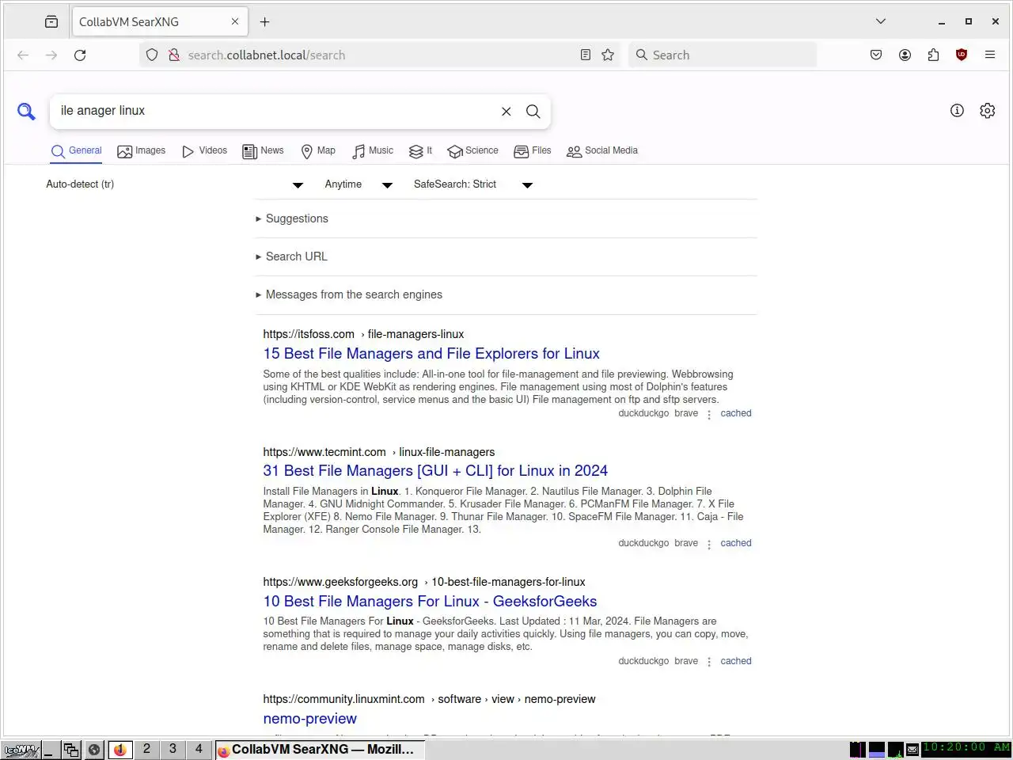Go back to the previous page
The width and height of the screenshot is (1013, 760).
click(x=23, y=55)
